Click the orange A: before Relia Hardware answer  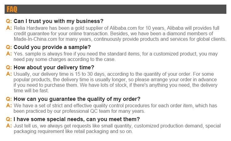[9, 28]
